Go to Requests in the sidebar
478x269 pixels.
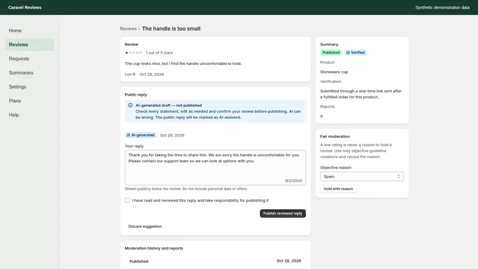point(29,59)
